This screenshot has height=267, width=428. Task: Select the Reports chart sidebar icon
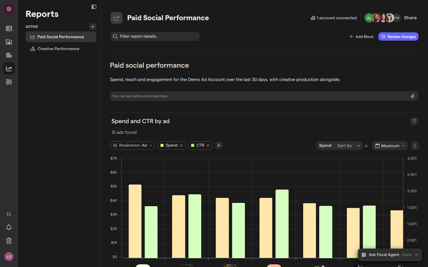pyautogui.click(x=9, y=69)
